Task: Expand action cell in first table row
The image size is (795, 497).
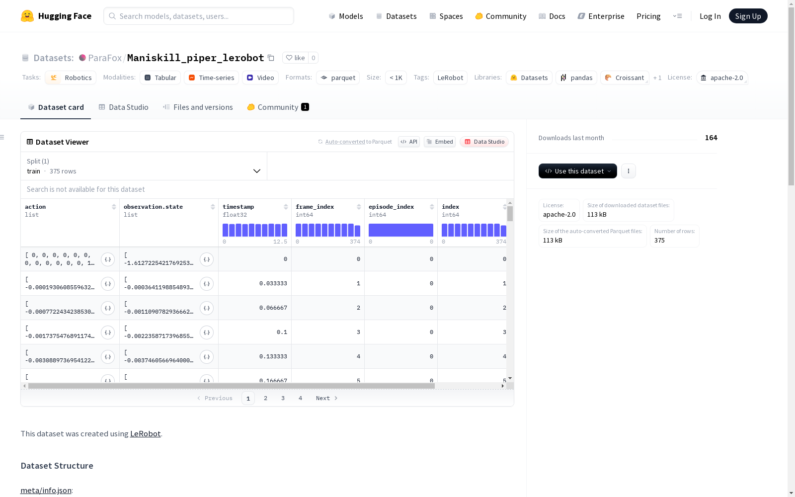Action: click(x=108, y=259)
